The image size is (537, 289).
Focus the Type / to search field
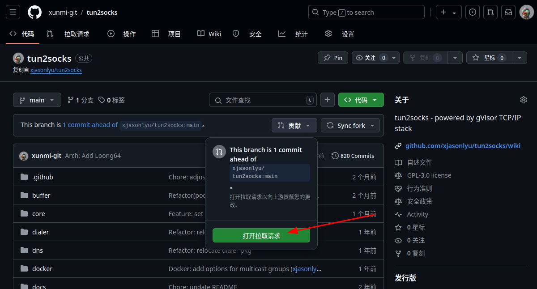pyautogui.click(x=367, y=13)
